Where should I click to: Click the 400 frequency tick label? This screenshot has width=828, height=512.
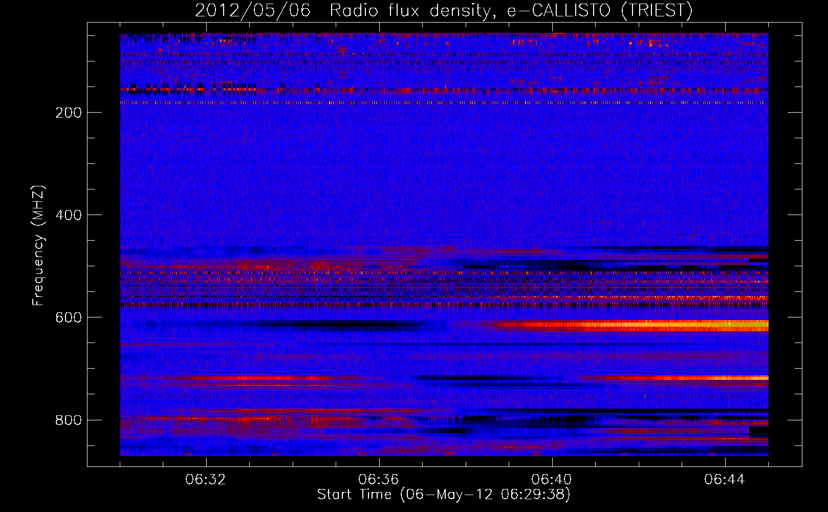pyautogui.click(x=69, y=215)
